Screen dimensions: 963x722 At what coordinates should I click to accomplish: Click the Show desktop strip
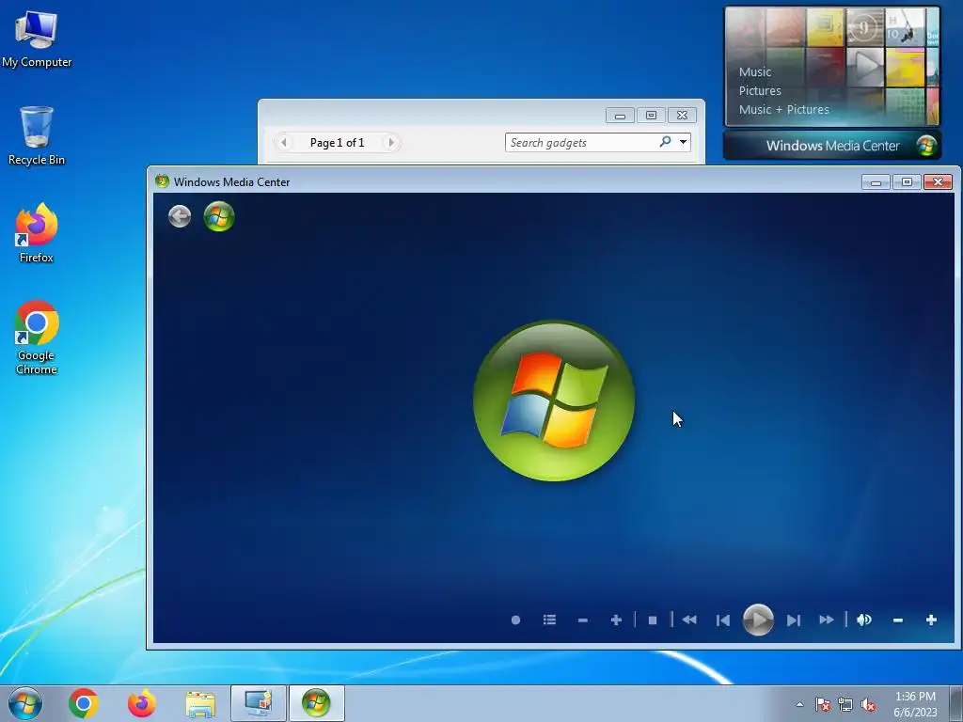[x=955, y=703]
